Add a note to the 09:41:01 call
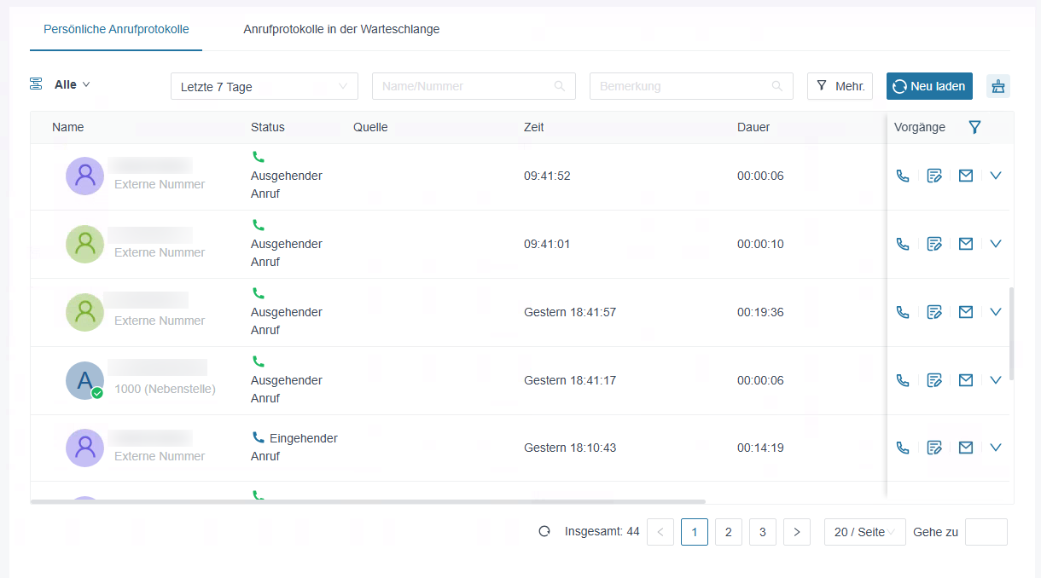Screen dimensions: 1041x578 [x=934, y=244]
